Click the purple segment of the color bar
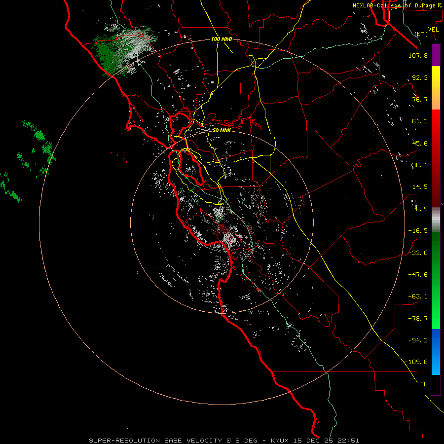The image size is (444, 444). 436,55
